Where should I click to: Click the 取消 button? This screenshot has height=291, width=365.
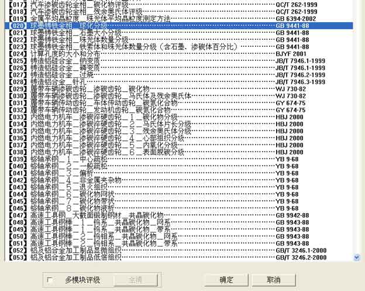point(273,280)
